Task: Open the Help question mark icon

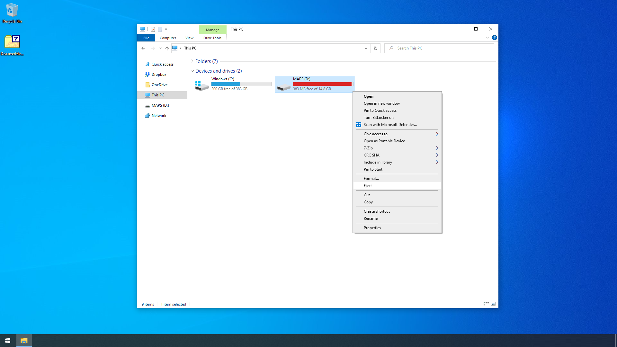Action: 494,38
